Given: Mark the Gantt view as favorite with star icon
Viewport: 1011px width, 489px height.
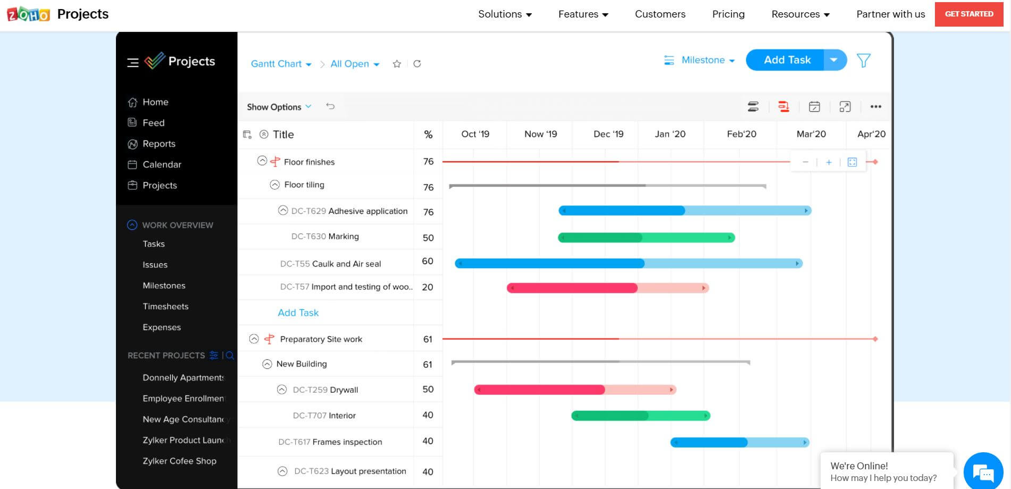Looking at the screenshot, I should pyautogui.click(x=397, y=64).
